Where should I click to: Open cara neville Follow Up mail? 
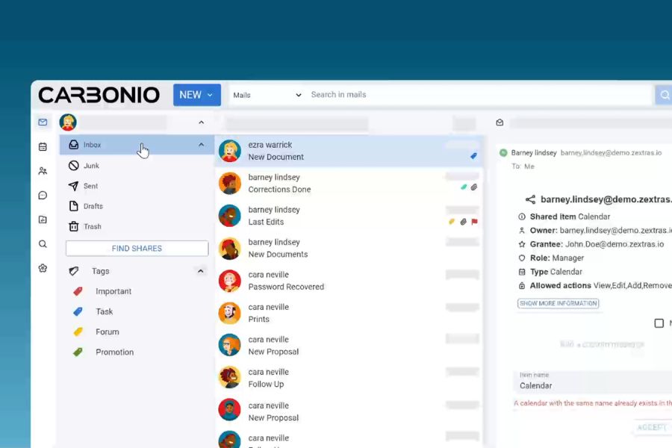(349, 378)
